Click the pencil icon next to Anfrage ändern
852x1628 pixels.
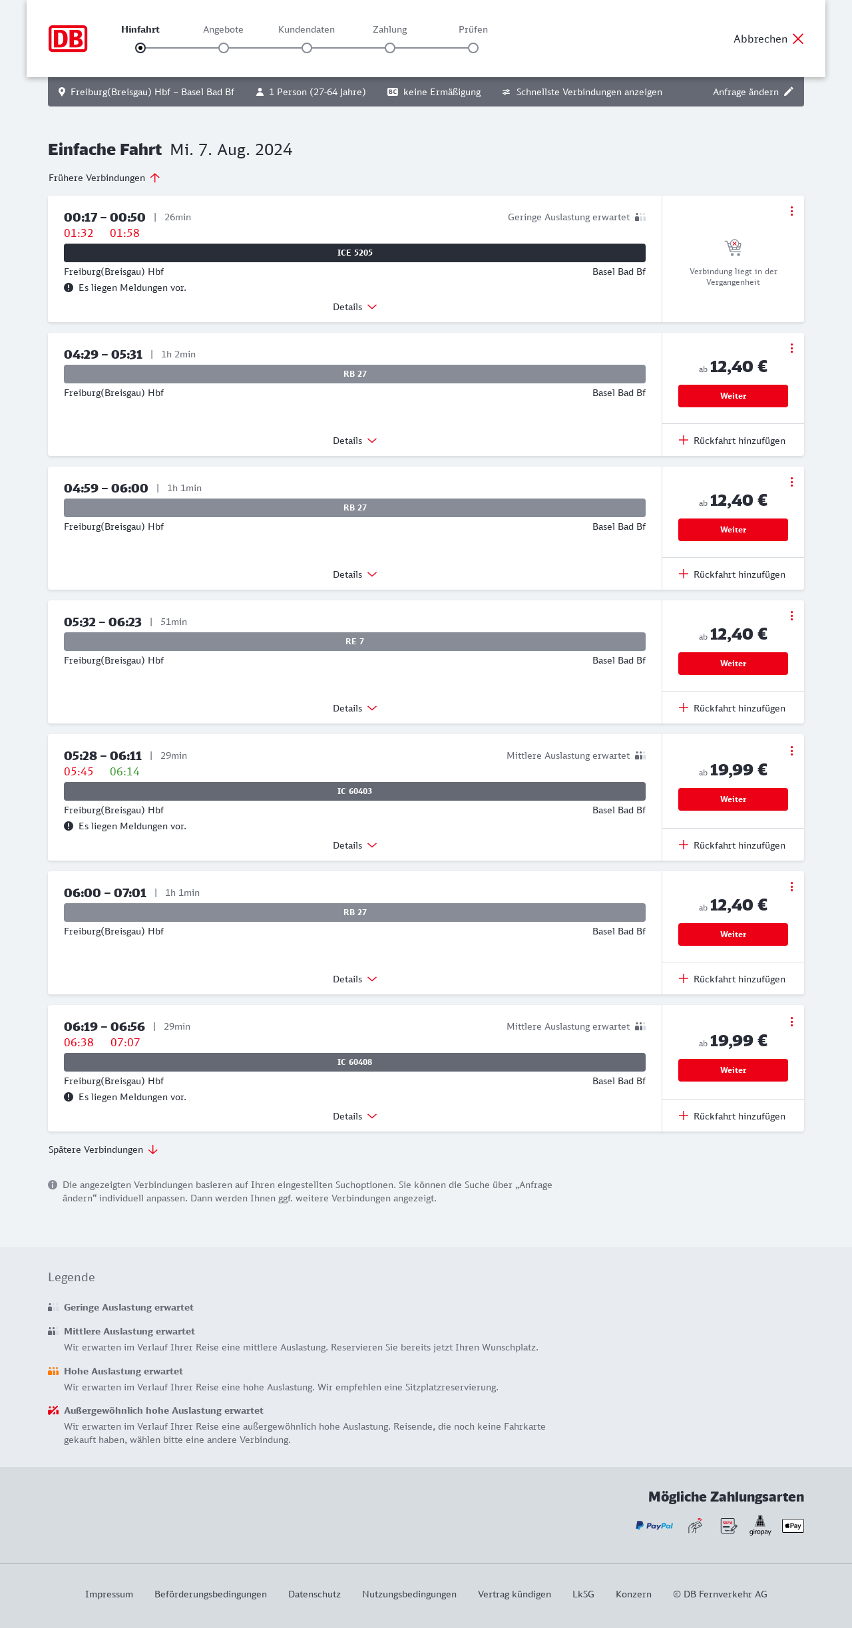(789, 92)
